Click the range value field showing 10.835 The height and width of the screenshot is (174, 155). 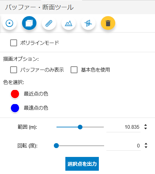123,127
